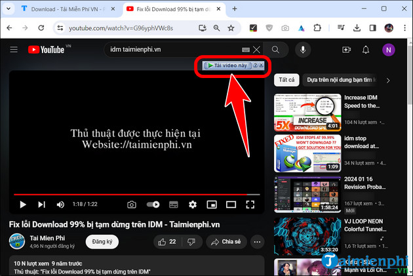Close the IDM download panel

click(x=261, y=65)
